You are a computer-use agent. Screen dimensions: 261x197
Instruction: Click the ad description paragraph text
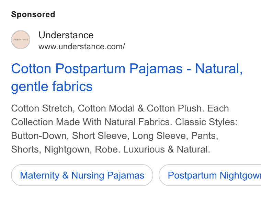(x=124, y=129)
